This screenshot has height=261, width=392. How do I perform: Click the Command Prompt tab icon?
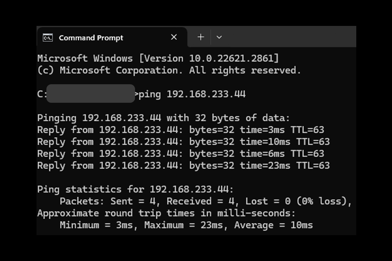pos(48,38)
